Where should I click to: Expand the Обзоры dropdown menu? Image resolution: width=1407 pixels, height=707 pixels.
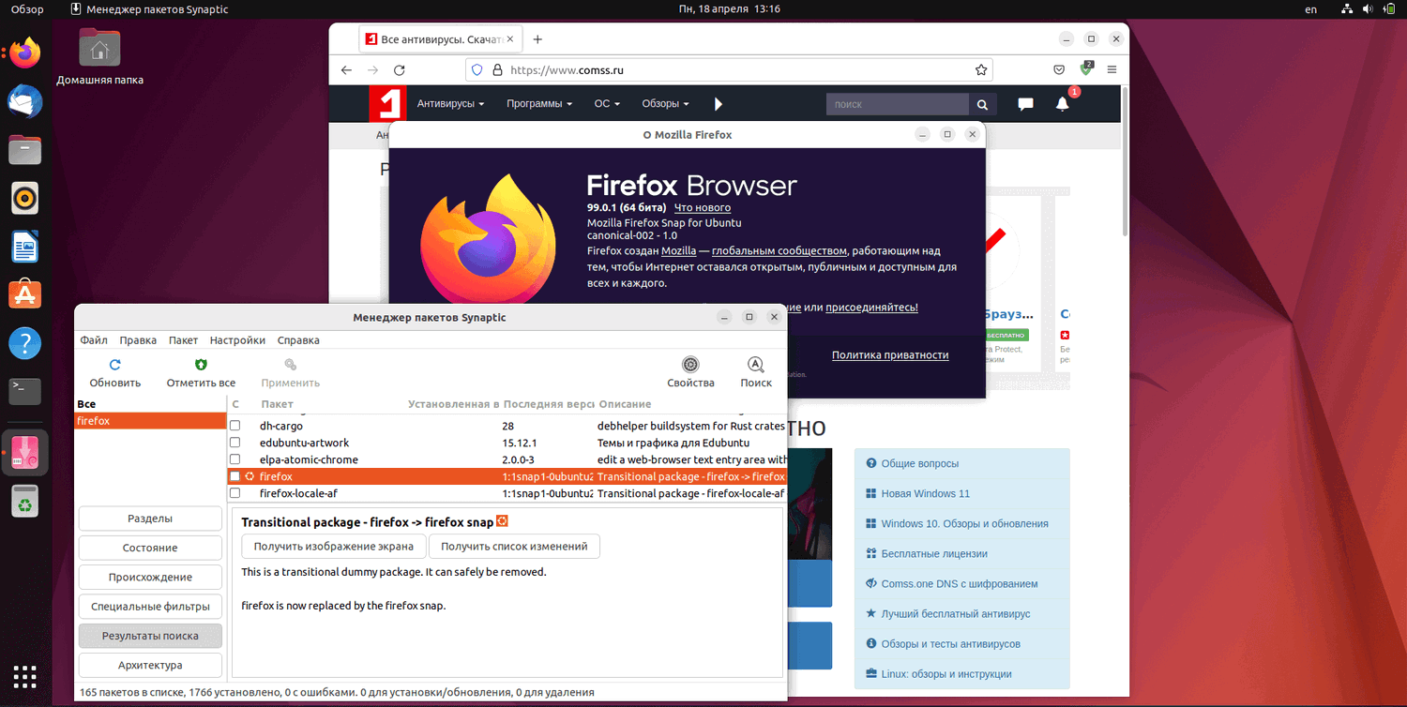point(665,104)
